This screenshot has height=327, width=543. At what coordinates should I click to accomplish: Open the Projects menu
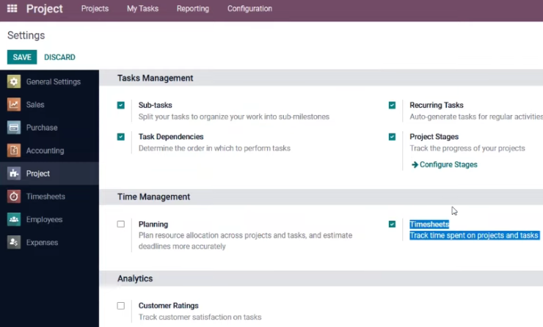click(x=95, y=9)
